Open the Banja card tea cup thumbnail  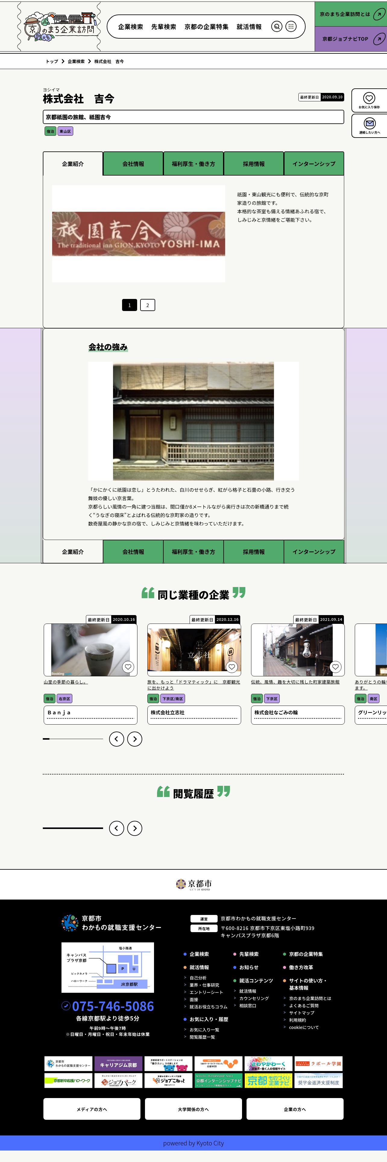pos(90,649)
